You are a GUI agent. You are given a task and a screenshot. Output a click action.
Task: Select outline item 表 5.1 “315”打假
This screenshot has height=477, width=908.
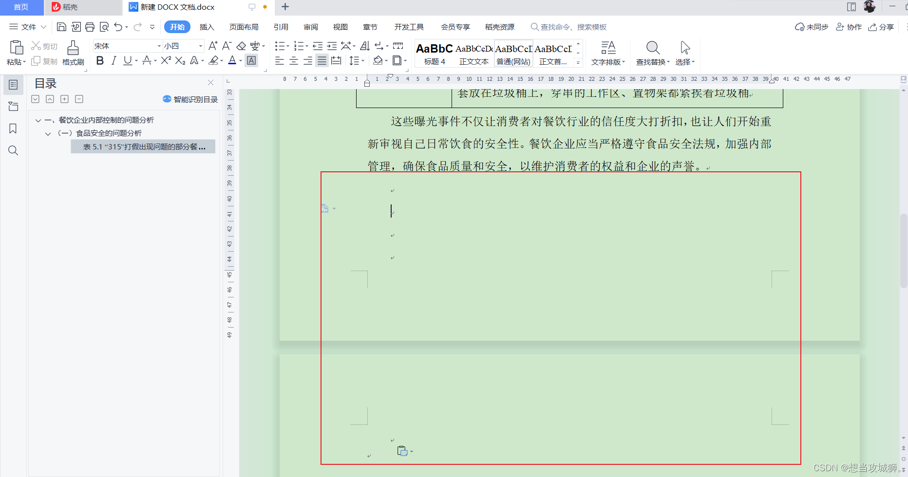(x=143, y=147)
